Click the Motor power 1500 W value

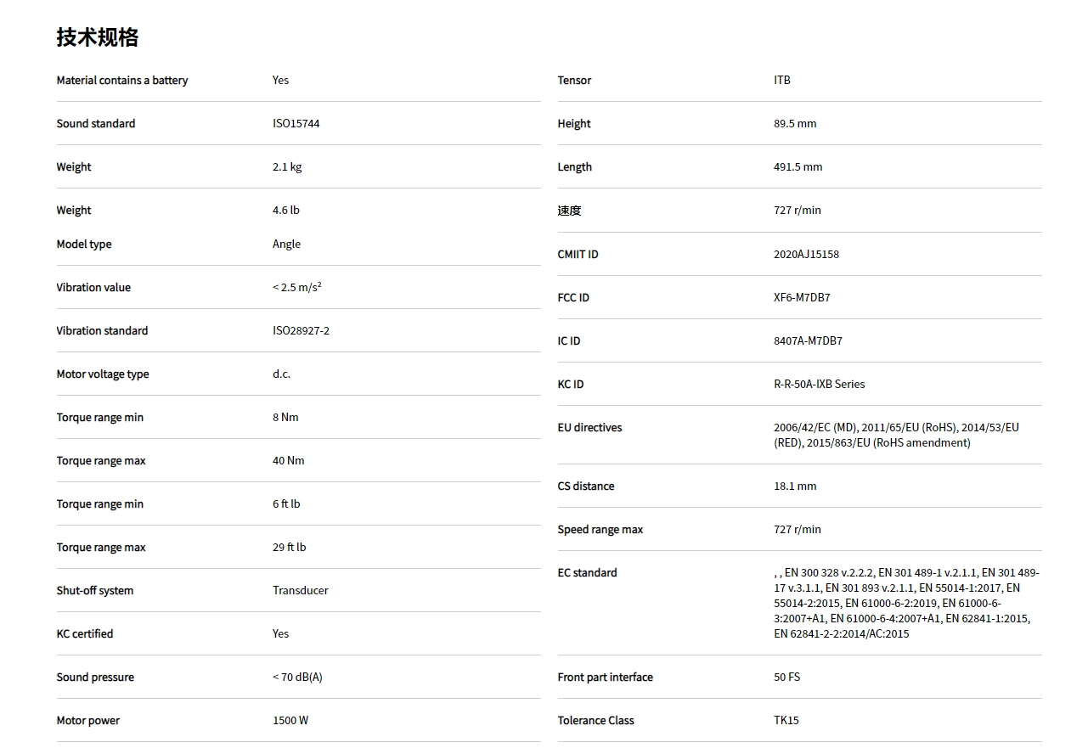coord(290,721)
